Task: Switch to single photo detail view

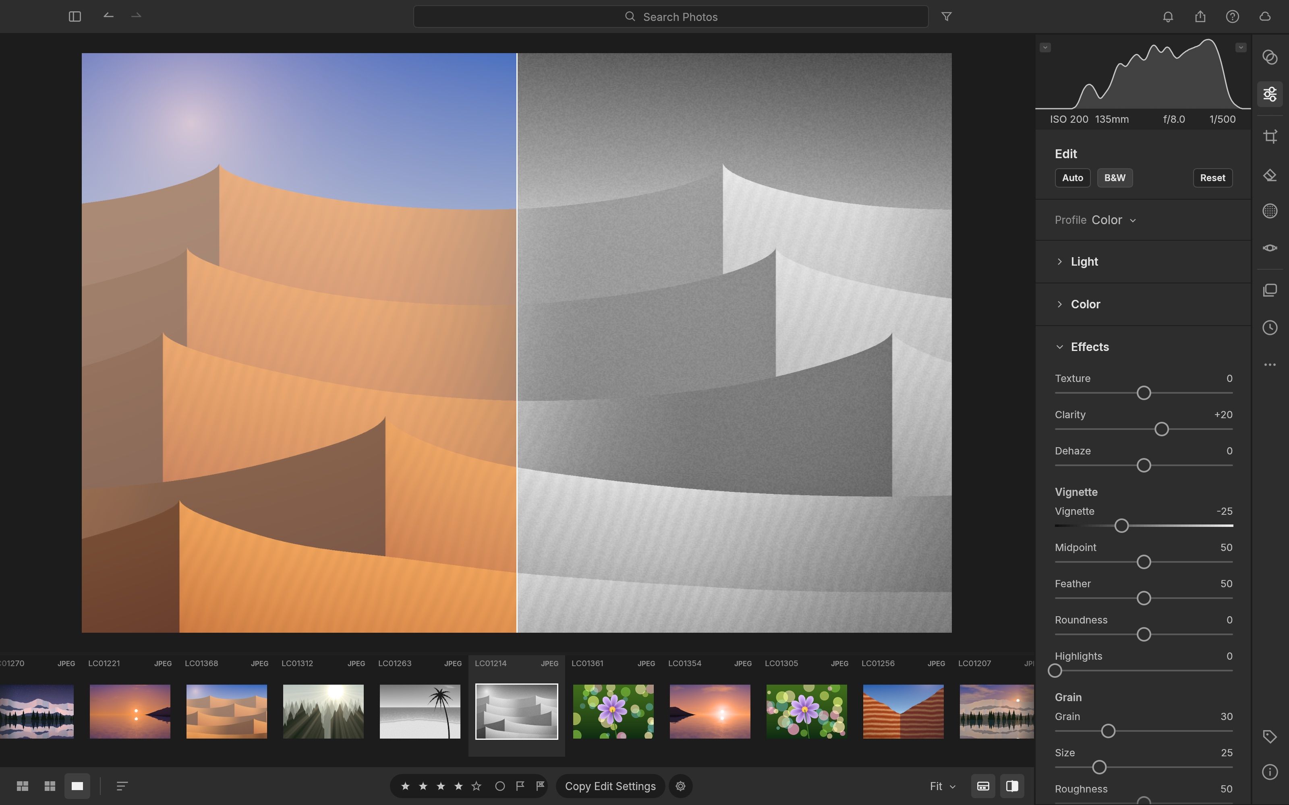Action: (77, 786)
